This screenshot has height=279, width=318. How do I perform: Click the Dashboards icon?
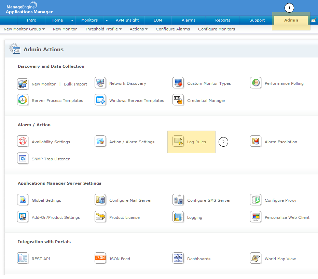pos(178,258)
